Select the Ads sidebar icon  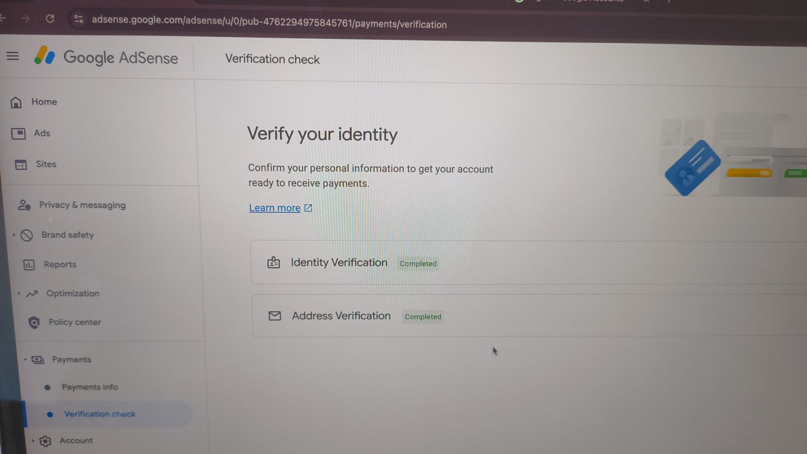coord(18,133)
